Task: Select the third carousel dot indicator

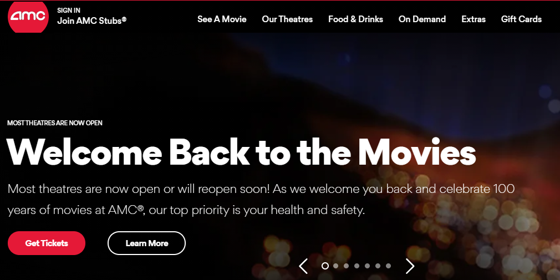Action: (346, 266)
